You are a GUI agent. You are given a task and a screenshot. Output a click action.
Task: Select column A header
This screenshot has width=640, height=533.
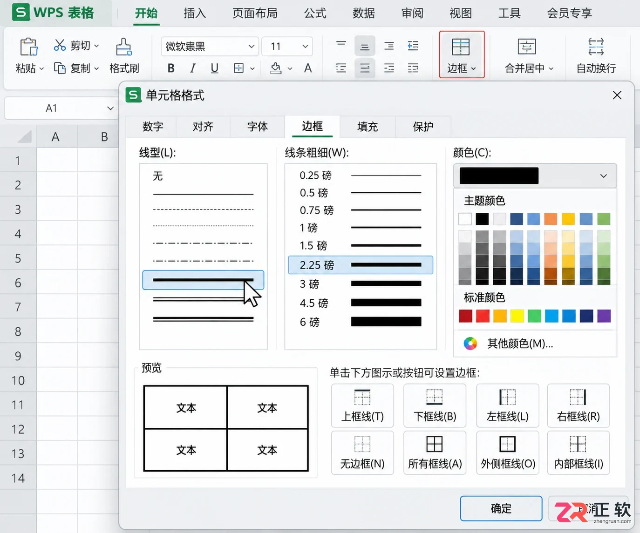click(x=56, y=137)
